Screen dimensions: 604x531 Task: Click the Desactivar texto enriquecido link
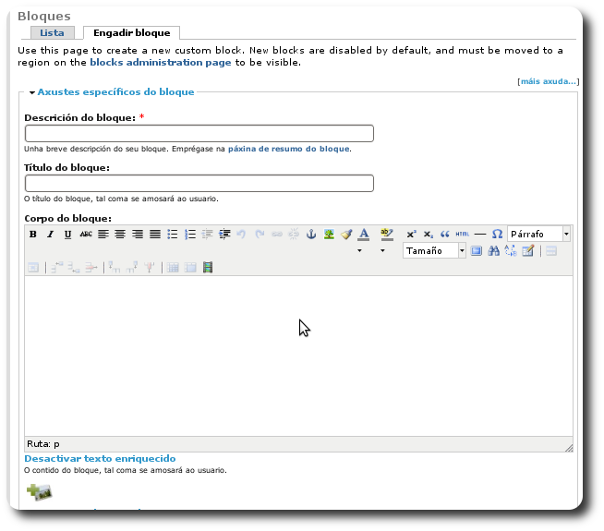tap(100, 459)
